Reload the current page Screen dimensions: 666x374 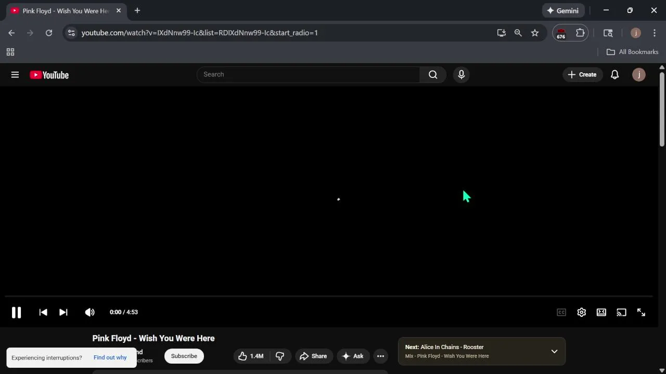(x=49, y=33)
